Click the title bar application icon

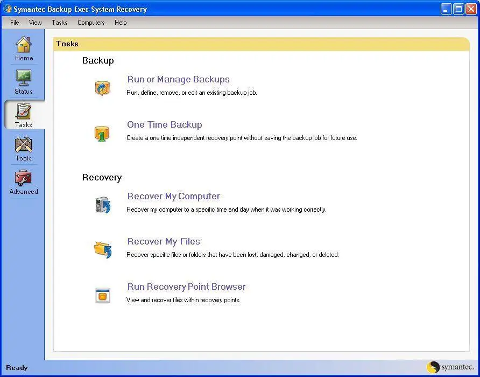[8, 9]
